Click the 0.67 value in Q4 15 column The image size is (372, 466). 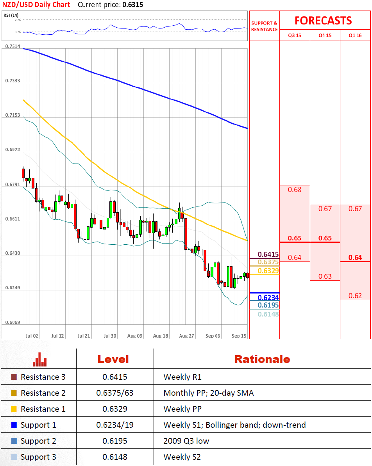(x=325, y=209)
